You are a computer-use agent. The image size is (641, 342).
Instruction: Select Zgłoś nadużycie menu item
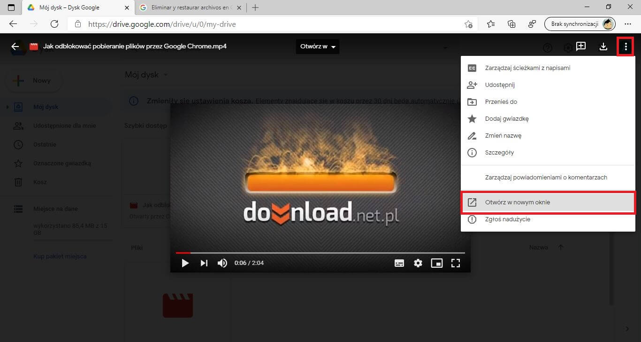click(548, 219)
